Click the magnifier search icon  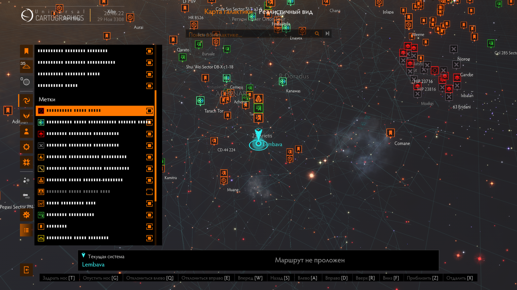click(317, 34)
